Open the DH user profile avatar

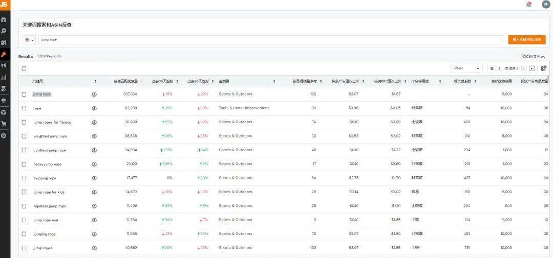(546, 4)
